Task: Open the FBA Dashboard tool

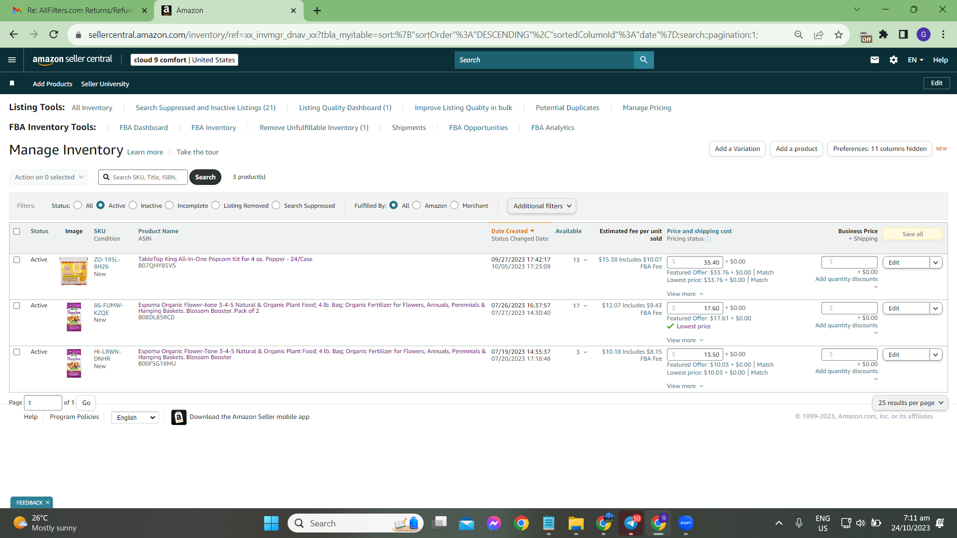Action: (x=144, y=128)
